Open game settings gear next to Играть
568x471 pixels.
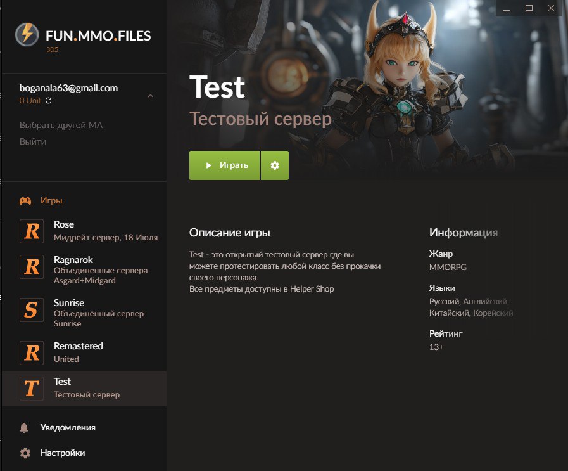tap(274, 165)
